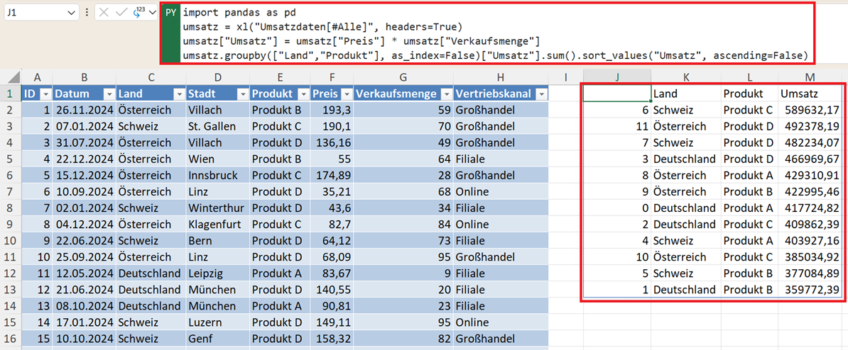The width and height of the screenshot is (848, 350).
Task: Click the confirm checkmark in formula bar
Action: (x=121, y=13)
